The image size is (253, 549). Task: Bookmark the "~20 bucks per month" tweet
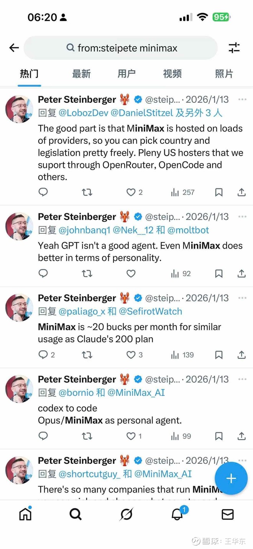point(219,355)
